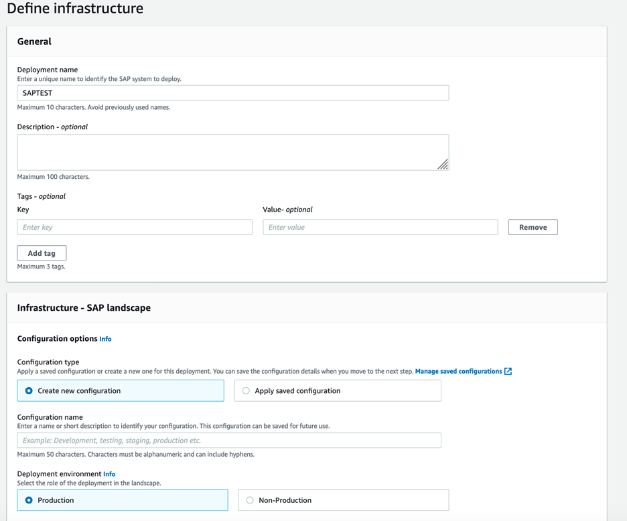627x521 pixels.
Task: Choose Non-Production deployment environment
Action: (250, 500)
